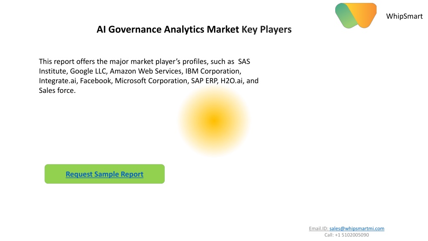Open the sales@whipsmartmi.com email link
This screenshot has width=428, height=241.
[357, 228]
